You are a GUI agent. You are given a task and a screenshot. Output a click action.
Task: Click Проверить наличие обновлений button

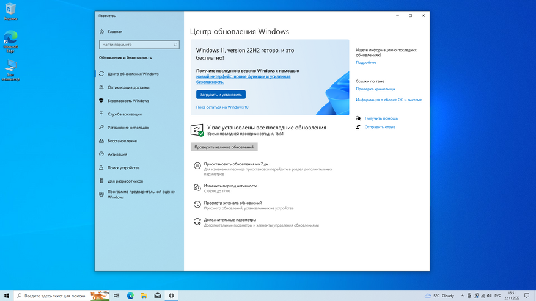tap(224, 147)
